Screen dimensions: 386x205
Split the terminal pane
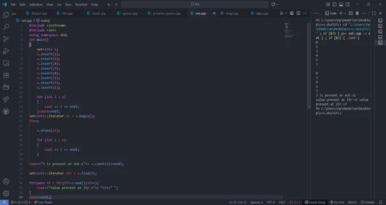tap(351, 13)
